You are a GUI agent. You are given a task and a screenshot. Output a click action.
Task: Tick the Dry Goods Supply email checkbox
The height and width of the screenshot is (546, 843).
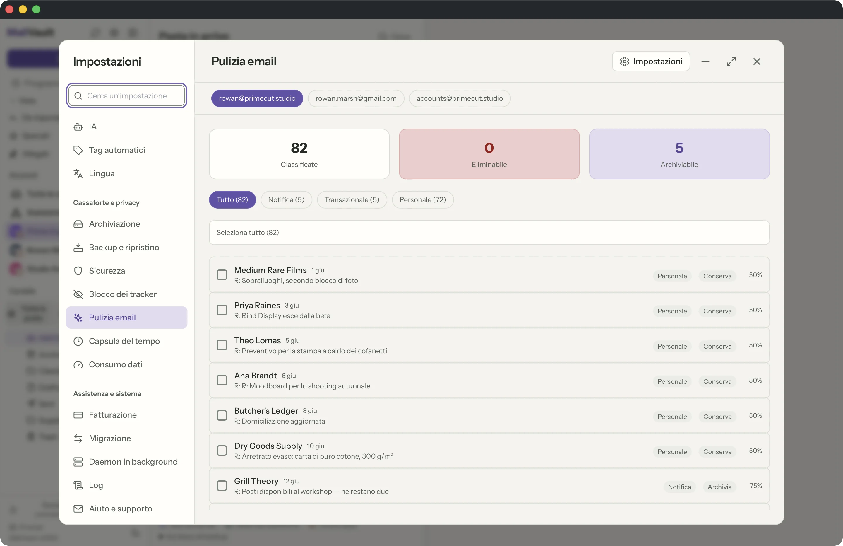click(222, 450)
